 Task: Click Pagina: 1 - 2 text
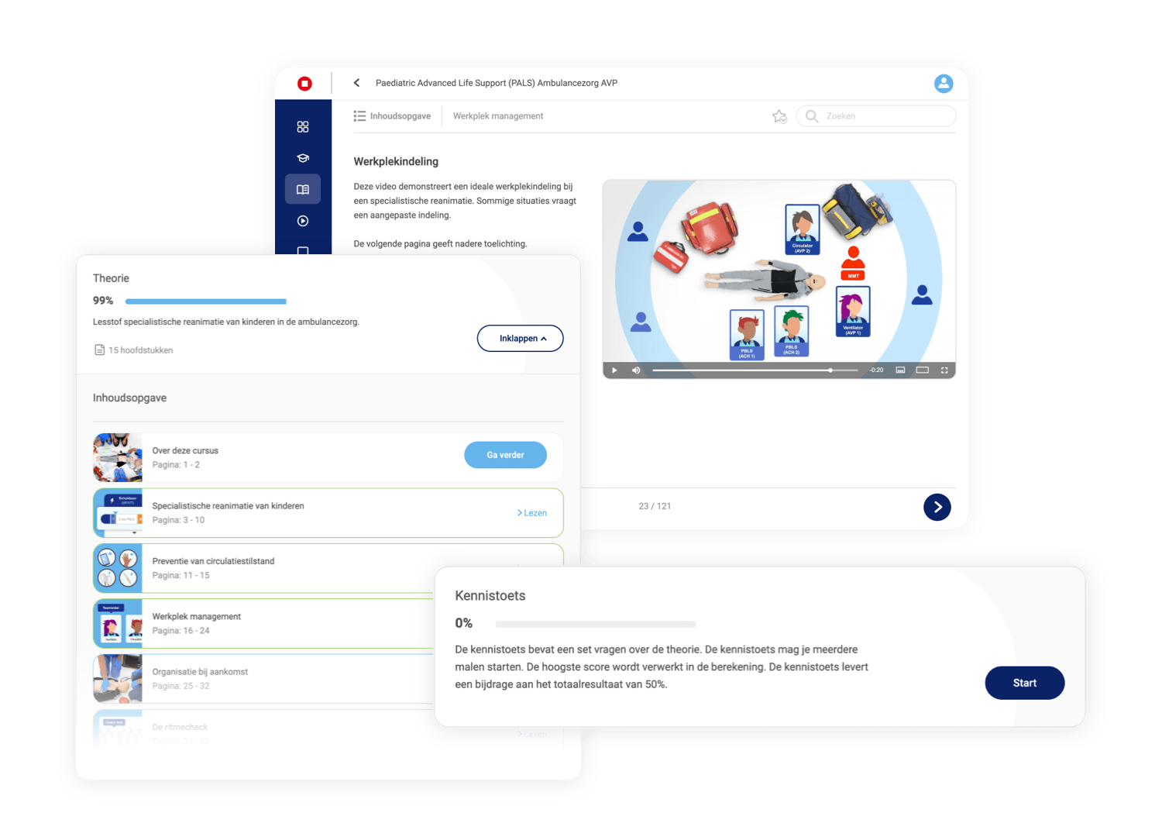tap(176, 465)
